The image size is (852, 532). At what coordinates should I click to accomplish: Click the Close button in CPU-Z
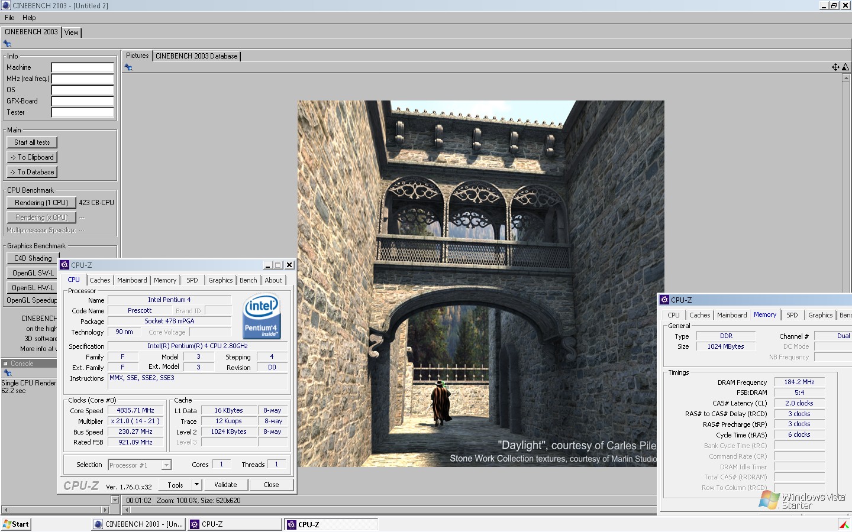point(271,485)
